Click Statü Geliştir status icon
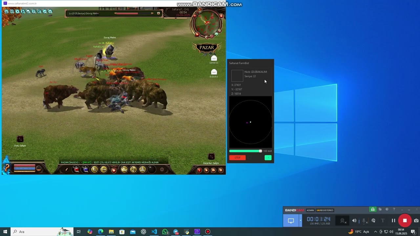 (20, 139)
